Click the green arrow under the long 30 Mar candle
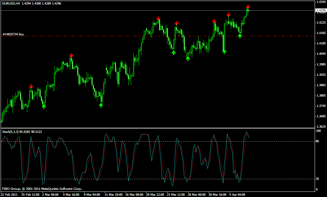 click(224, 52)
